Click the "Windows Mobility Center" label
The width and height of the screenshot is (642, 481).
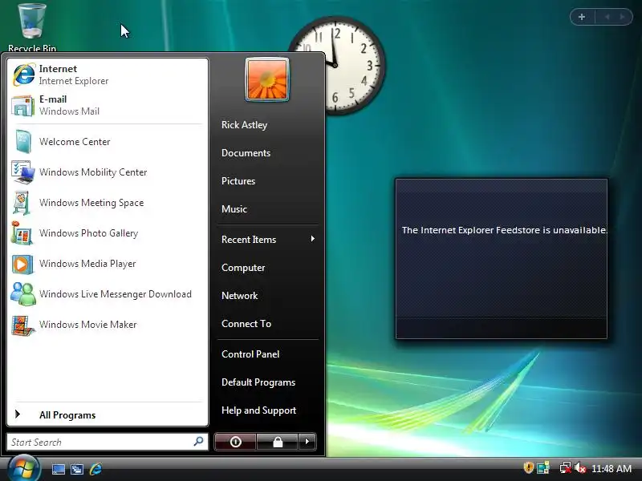point(93,172)
